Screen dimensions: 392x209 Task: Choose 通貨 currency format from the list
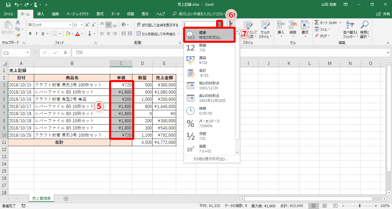click(210, 60)
